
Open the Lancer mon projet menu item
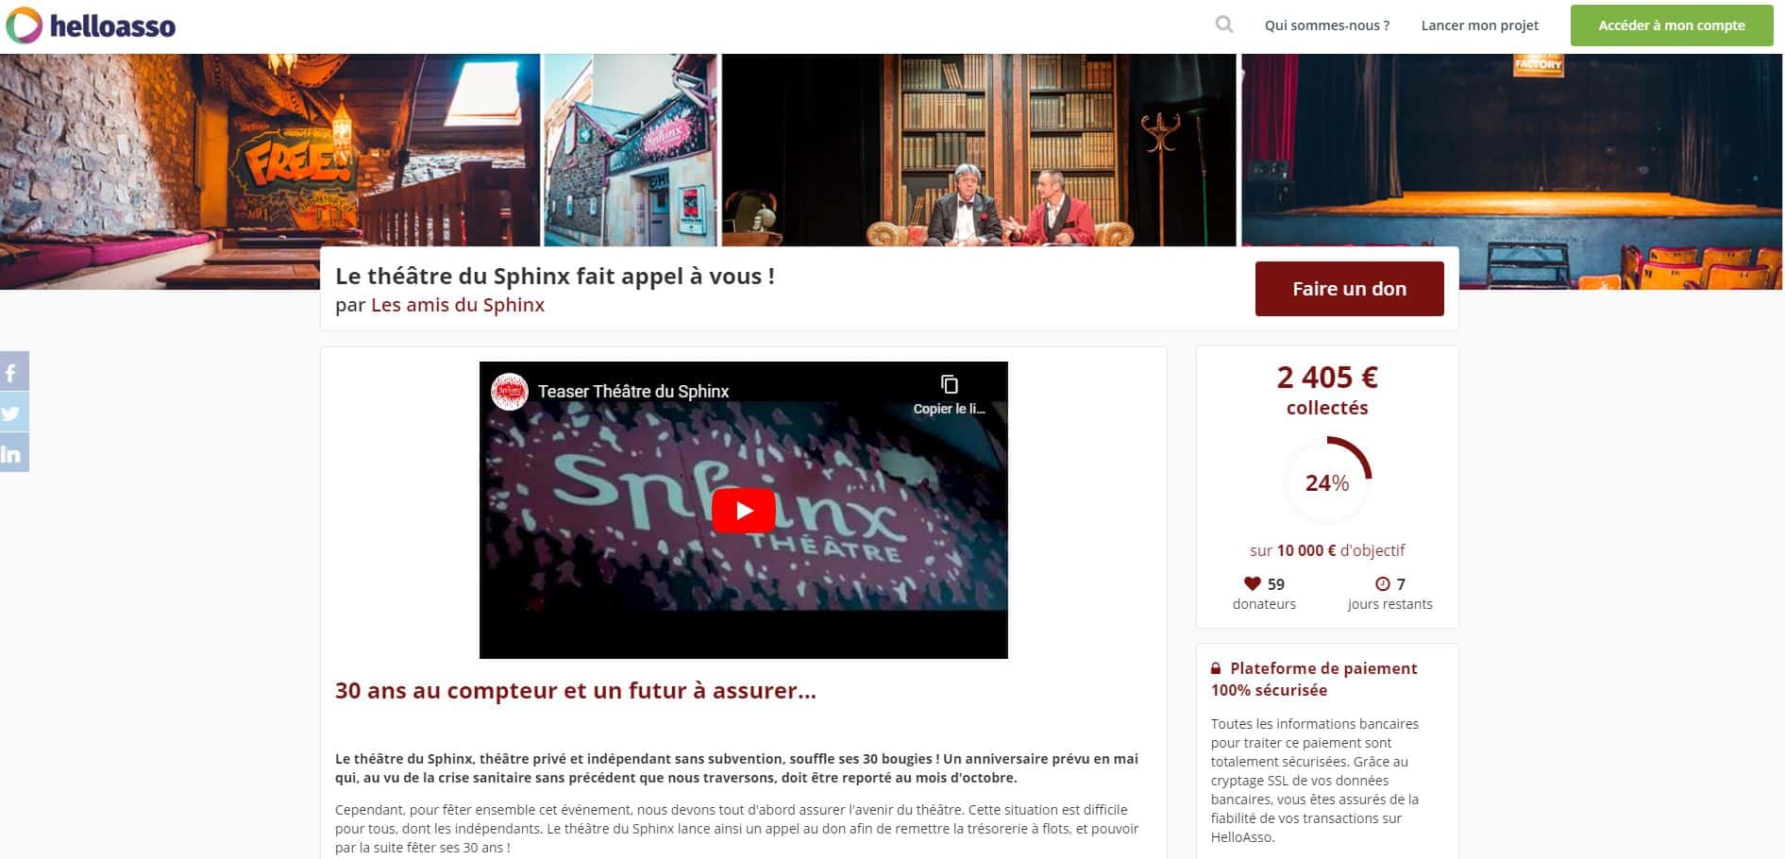click(x=1480, y=25)
